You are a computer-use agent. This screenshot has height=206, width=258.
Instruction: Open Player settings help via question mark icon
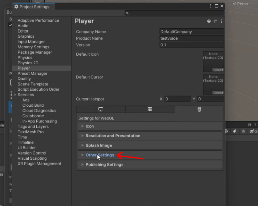[209, 21]
